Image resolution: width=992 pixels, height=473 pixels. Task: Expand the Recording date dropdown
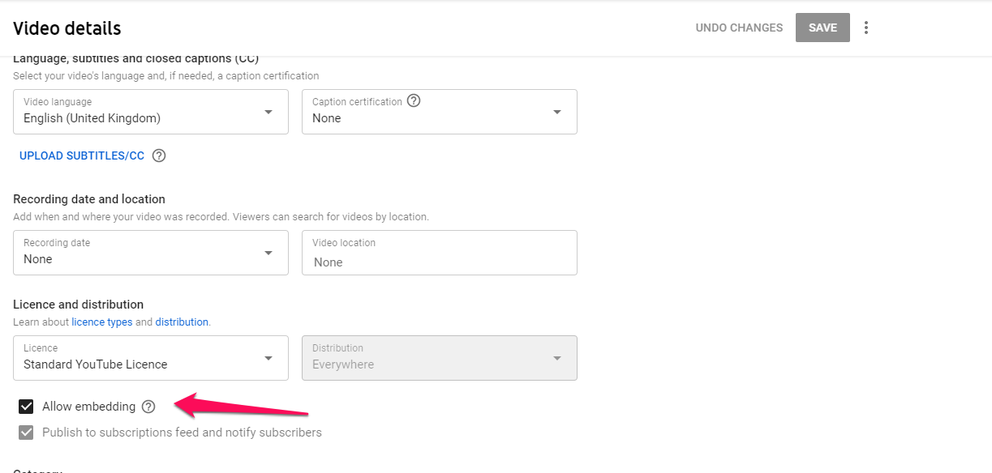268,253
